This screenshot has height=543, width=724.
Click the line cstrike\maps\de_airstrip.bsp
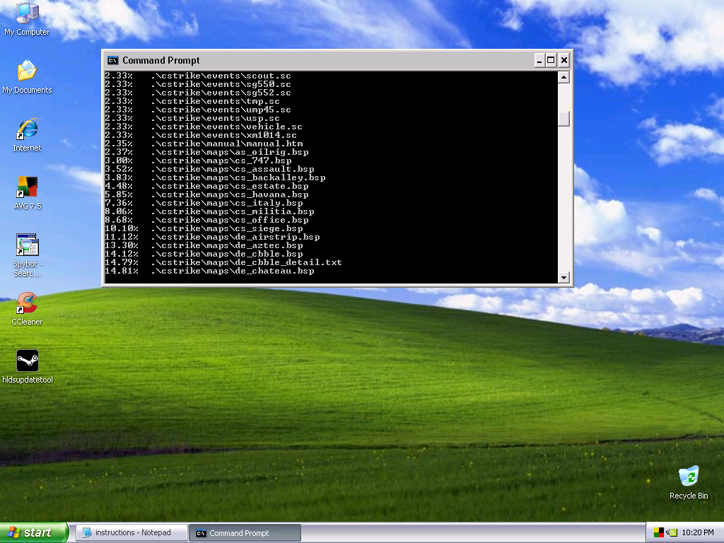(235, 237)
